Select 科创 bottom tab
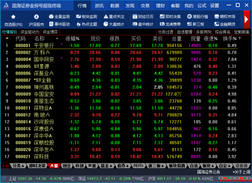 pos(79,166)
